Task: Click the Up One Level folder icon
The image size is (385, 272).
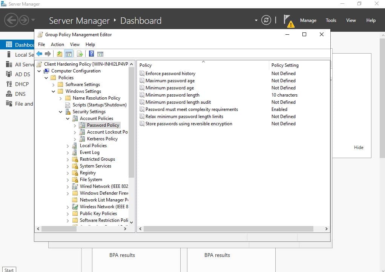Action: (60, 54)
